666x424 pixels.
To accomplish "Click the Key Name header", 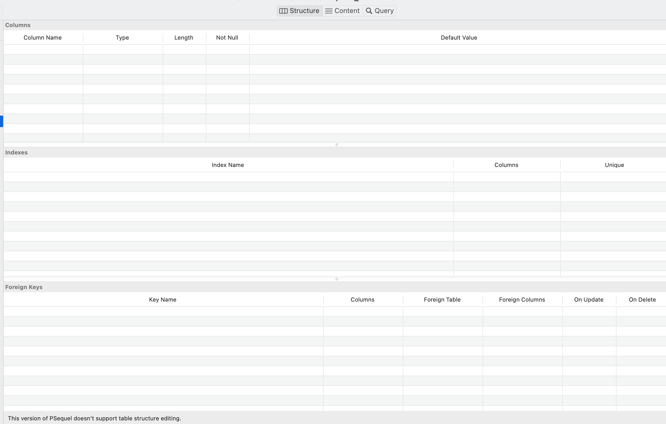I will tap(163, 300).
